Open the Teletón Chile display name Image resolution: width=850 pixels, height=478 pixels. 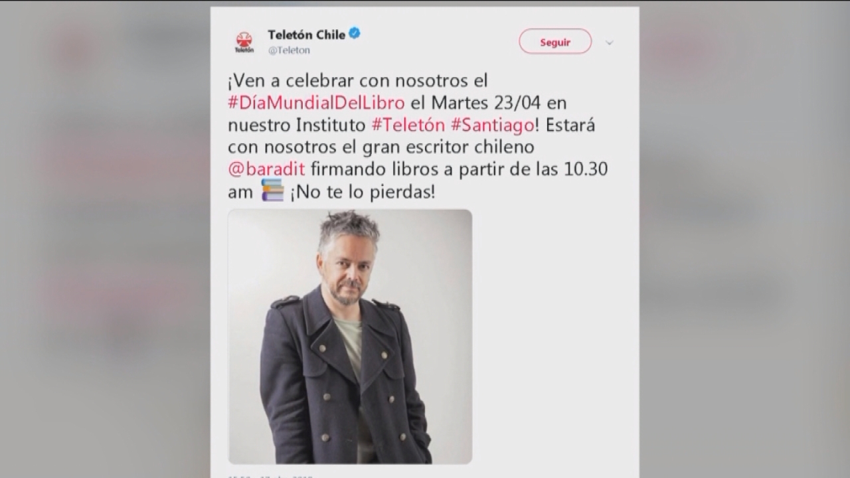[x=306, y=34]
